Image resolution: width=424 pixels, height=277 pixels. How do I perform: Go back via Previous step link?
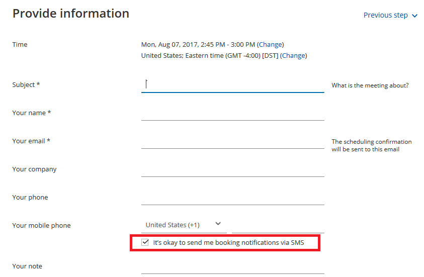[x=385, y=15]
